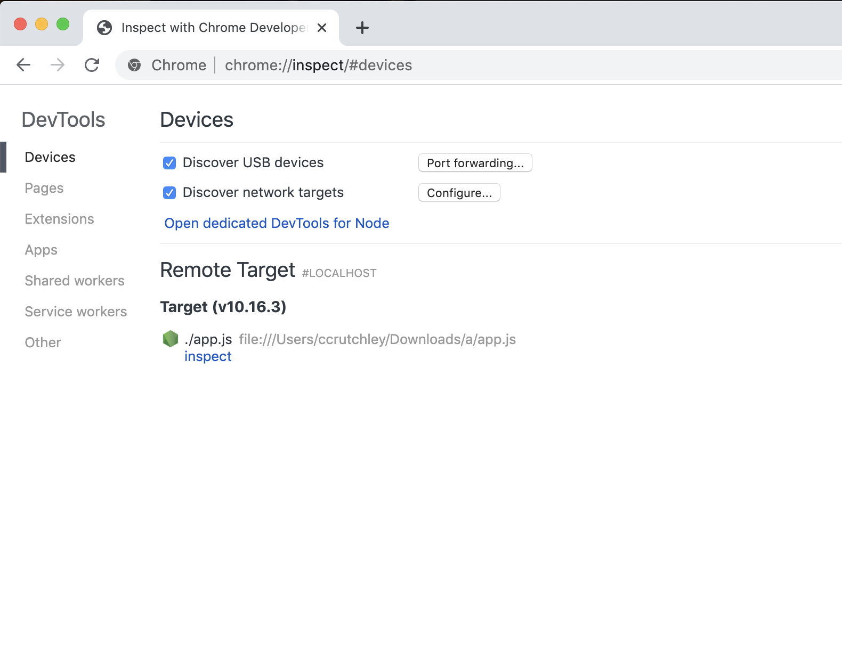Image resolution: width=842 pixels, height=670 pixels.
Task: Toggle Discover network targets checkbox
Action: point(169,193)
